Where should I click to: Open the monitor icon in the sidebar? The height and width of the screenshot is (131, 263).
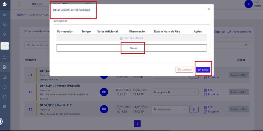pyautogui.click(x=5, y=87)
